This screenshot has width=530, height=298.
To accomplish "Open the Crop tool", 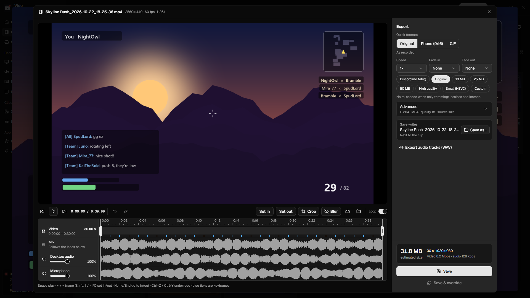I will coord(309,211).
